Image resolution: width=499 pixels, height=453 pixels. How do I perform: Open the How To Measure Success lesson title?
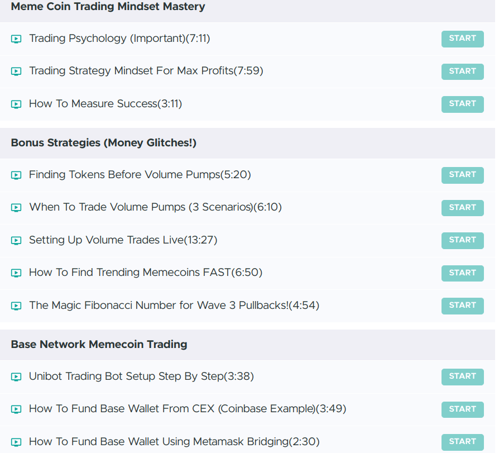pyautogui.click(x=105, y=103)
